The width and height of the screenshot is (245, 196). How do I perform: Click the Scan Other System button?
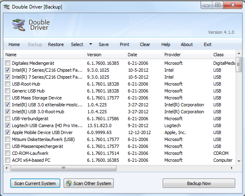coord(88,183)
